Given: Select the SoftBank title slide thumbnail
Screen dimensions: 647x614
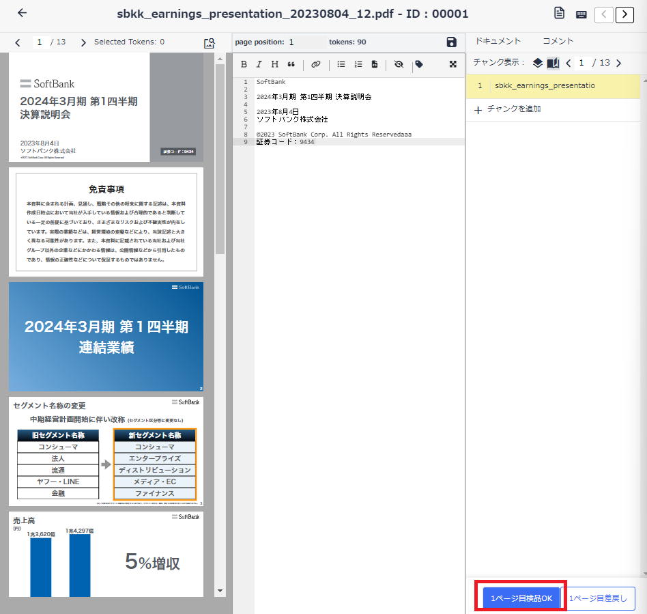Looking at the screenshot, I should (106, 107).
